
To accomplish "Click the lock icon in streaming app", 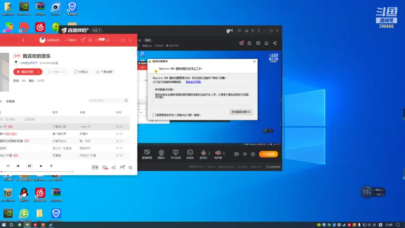I will coord(250,43).
